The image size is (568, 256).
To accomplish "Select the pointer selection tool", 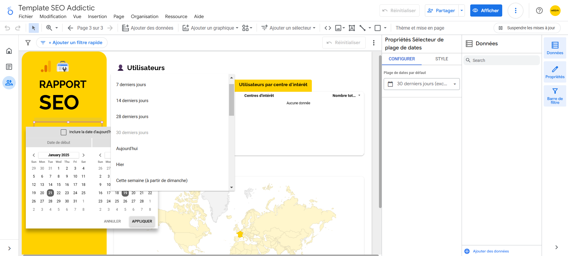I will click(33, 28).
